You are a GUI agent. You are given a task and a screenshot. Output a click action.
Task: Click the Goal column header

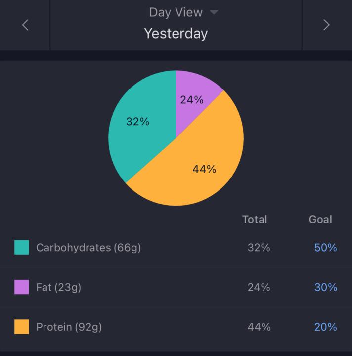pos(320,219)
